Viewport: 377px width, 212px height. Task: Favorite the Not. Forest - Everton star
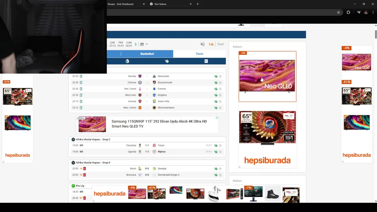pyautogui.click(x=220, y=89)
